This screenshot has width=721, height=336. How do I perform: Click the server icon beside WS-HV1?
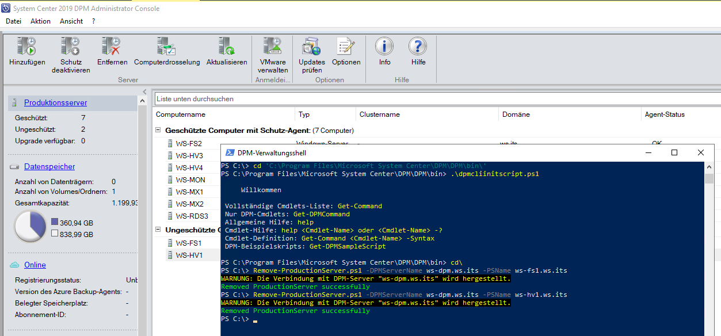170,255
